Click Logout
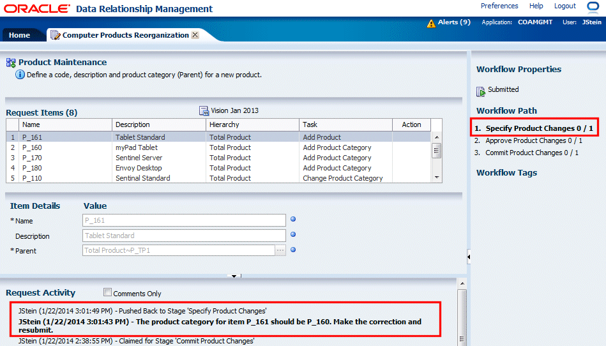This screenshot has height=346, width=606. 564,6
